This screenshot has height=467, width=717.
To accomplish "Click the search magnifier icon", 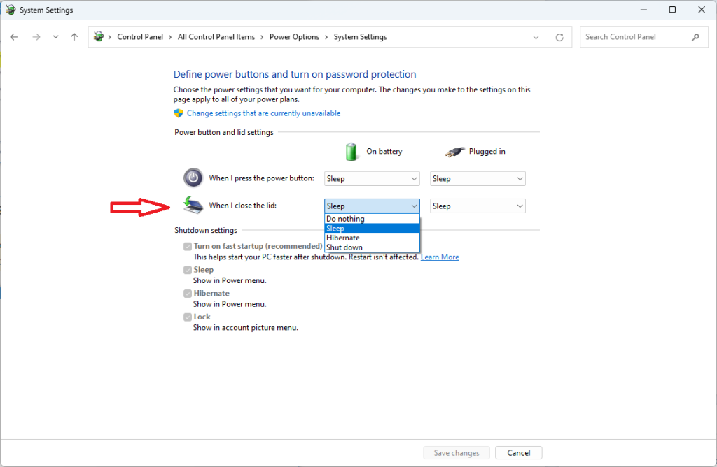I will (x=695, y=36).
